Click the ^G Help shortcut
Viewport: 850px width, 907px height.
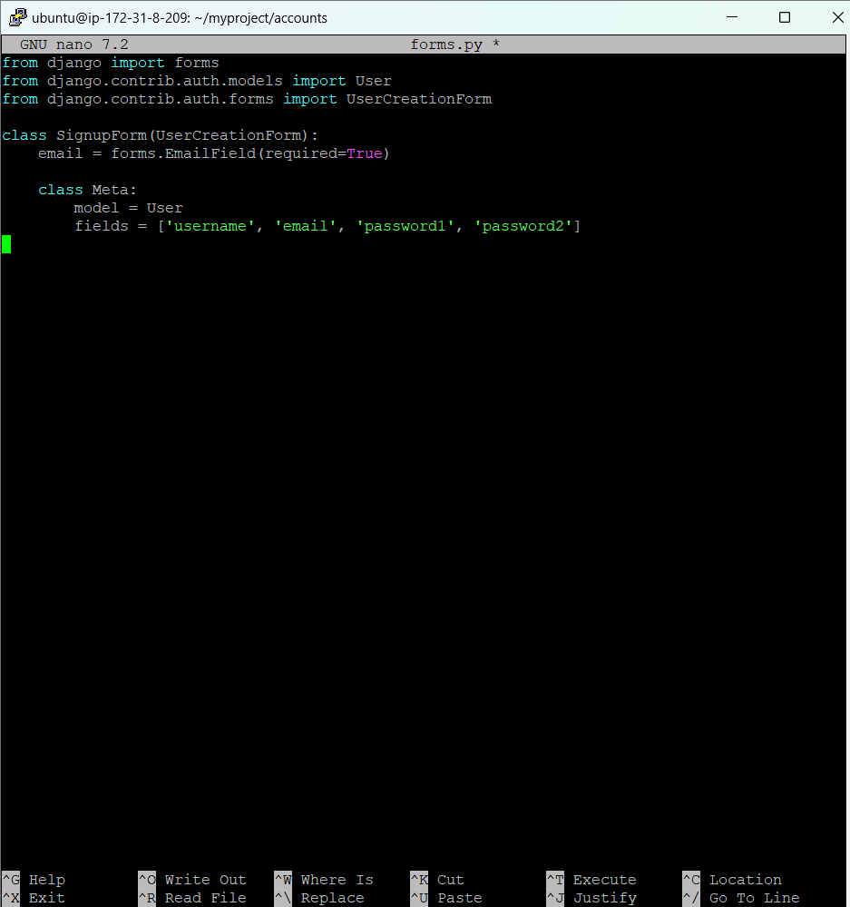34,880
